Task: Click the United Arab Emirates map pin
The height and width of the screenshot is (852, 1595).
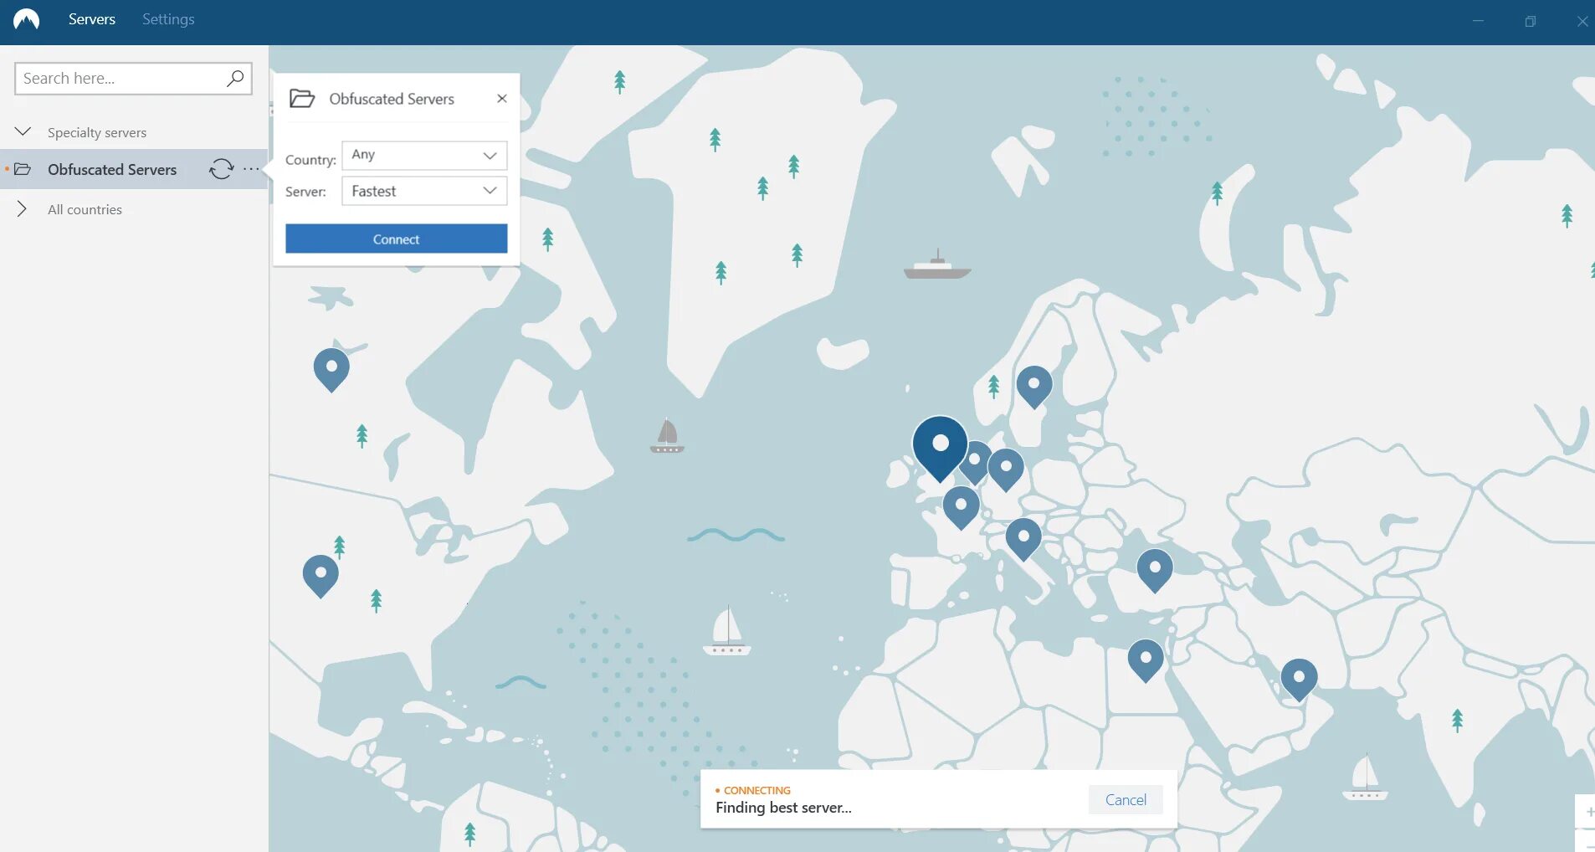Action: coord(1300,679)
